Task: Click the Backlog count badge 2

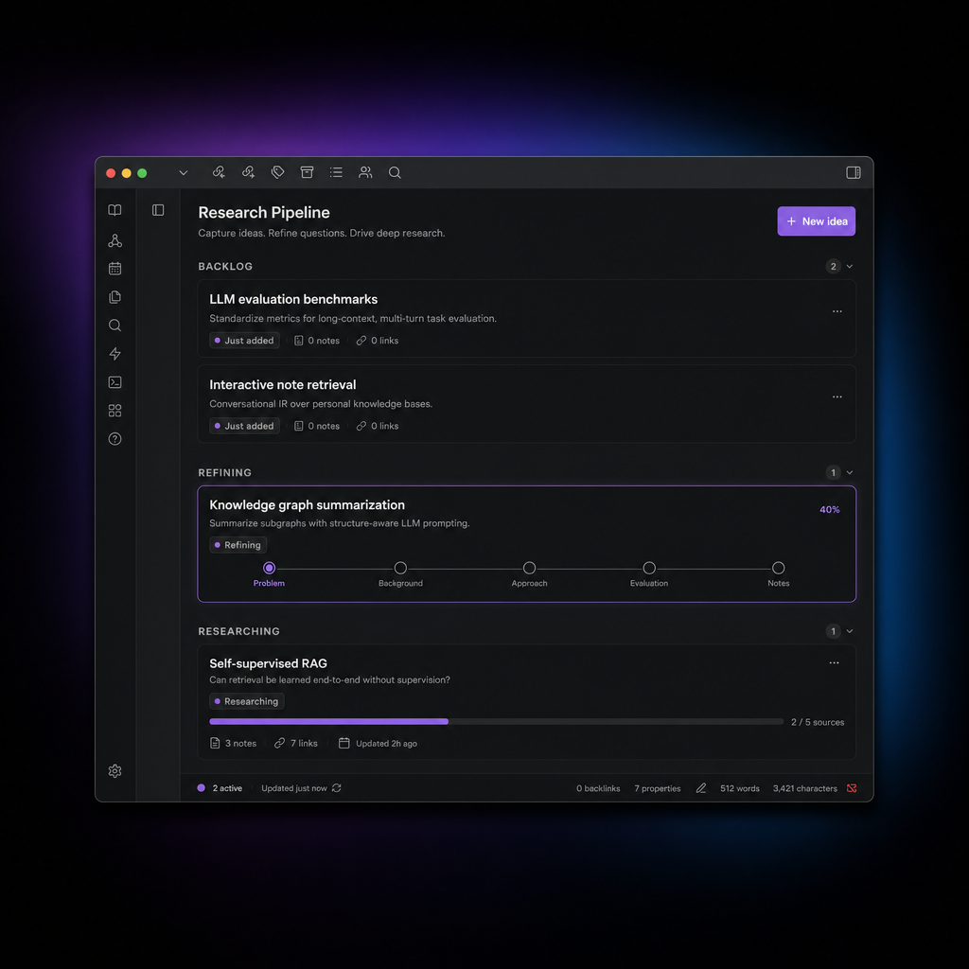Action: pyautogui.click(x=833, y=266)
